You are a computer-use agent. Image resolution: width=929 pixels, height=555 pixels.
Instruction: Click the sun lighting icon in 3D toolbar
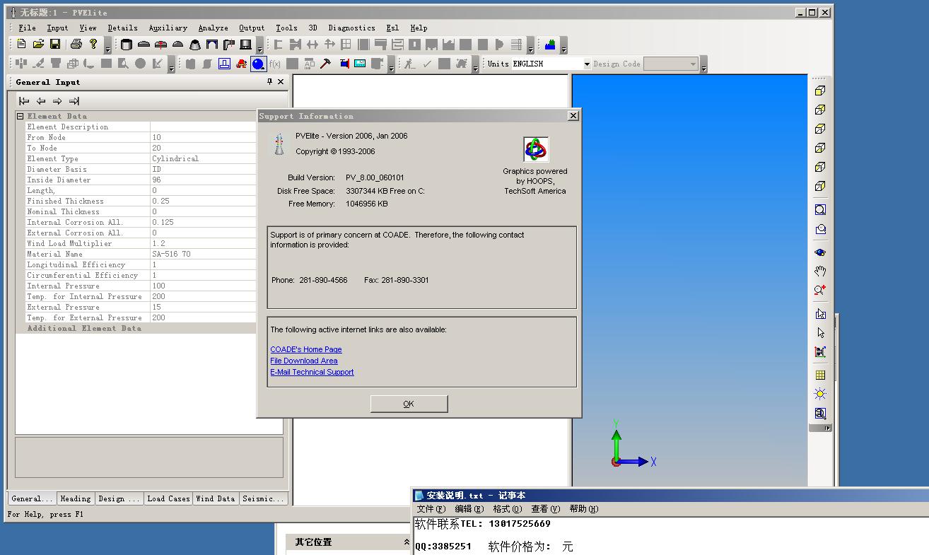[x=820, y=395]
